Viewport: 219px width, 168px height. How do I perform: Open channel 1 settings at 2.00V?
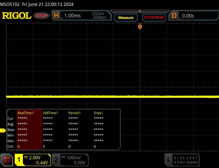[x=33, y=160]
